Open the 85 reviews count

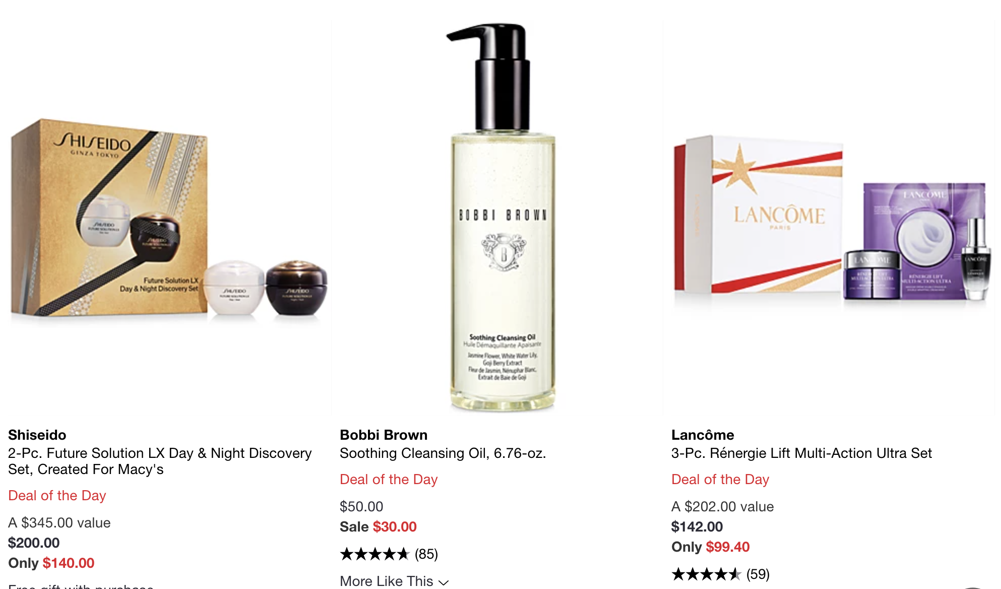(426, 554)
